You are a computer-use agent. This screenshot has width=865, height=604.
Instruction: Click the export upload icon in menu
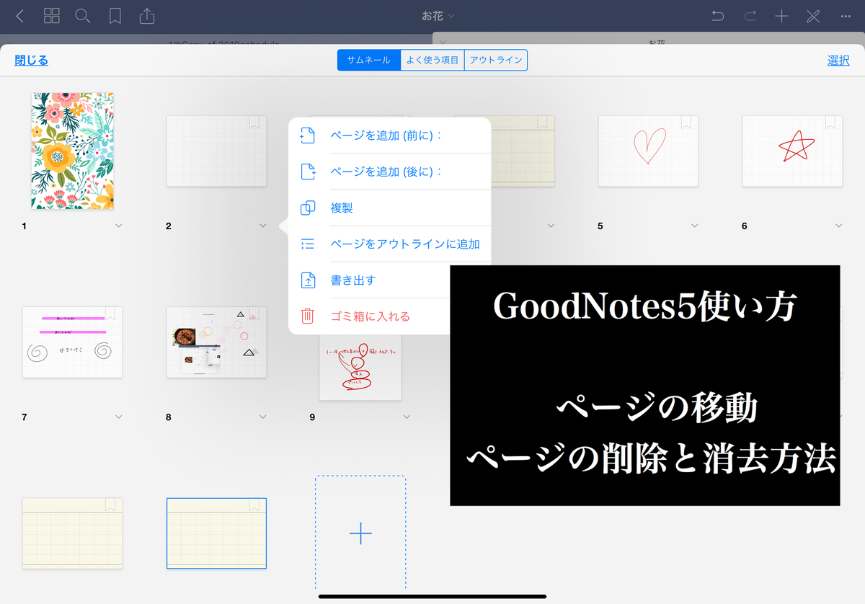coord(308,280)
